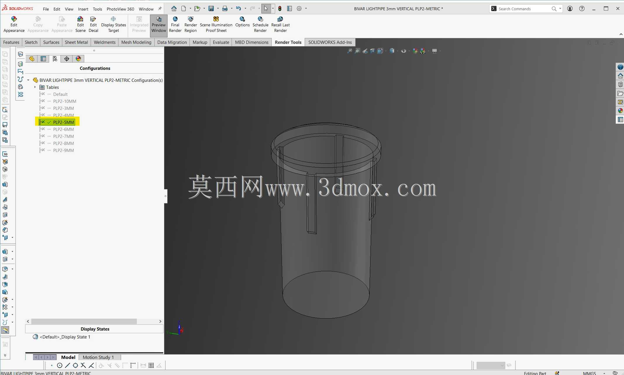Open PropertyManager tab

43,59
